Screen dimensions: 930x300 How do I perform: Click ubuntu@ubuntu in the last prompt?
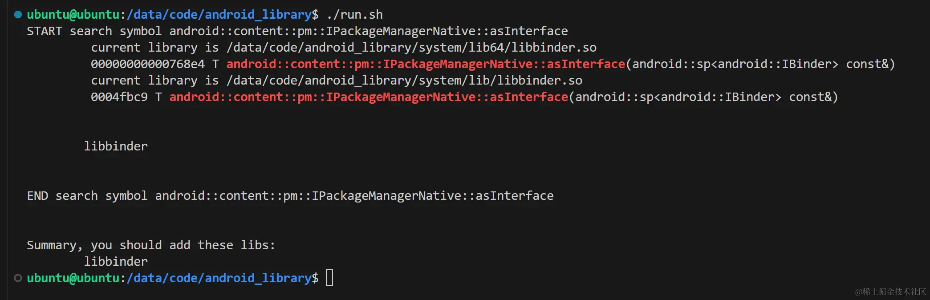(x=73, y=278)
